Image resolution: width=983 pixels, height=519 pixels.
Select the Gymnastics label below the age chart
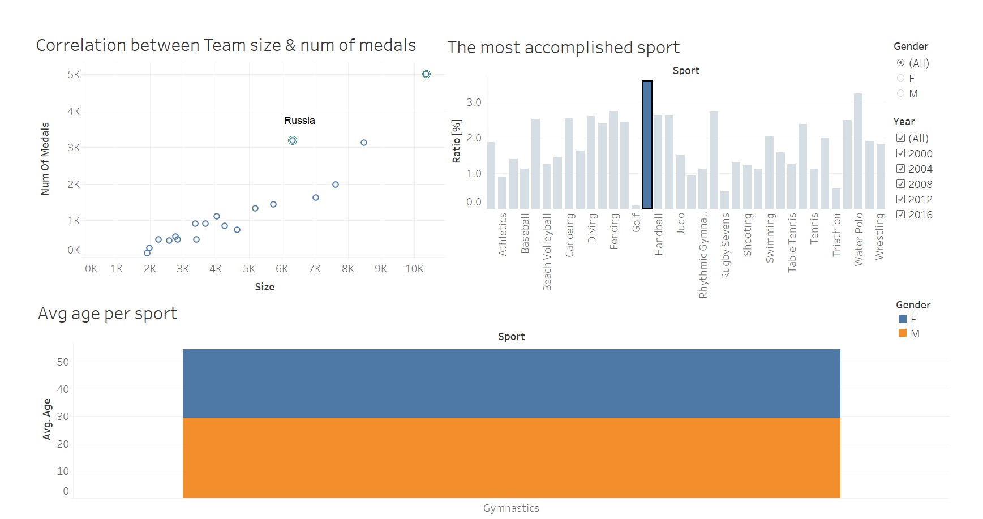(510, 508)
